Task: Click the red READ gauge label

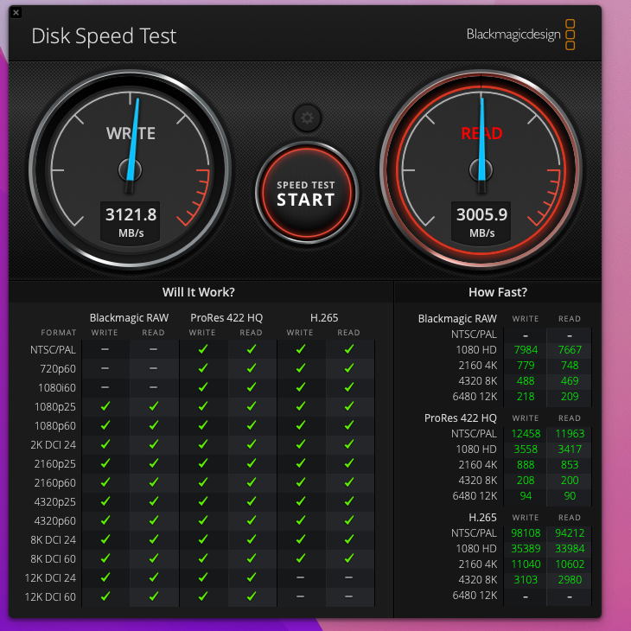Action: coord(481,134)
